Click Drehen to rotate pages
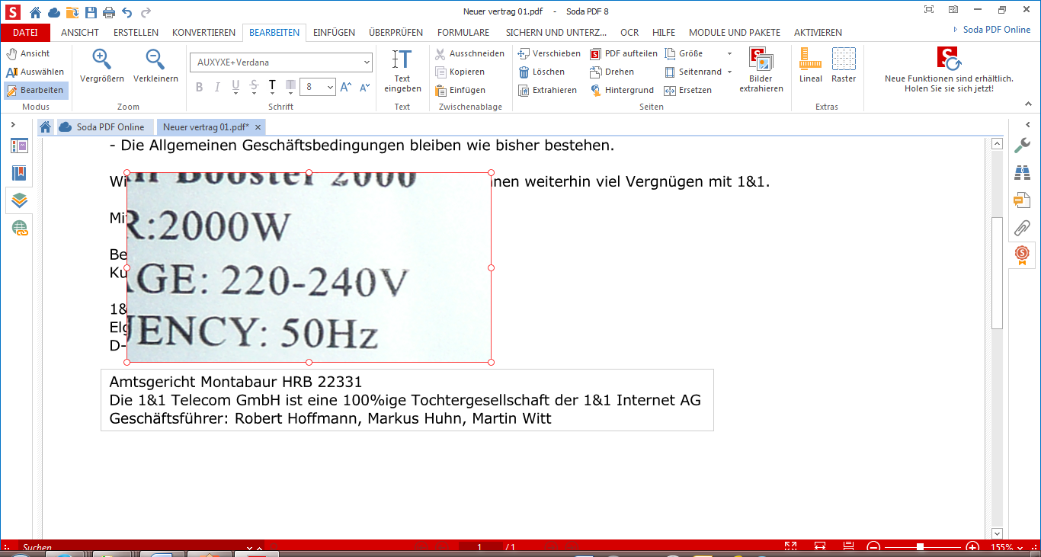The image size is (1041, 557). click(612, 72)
